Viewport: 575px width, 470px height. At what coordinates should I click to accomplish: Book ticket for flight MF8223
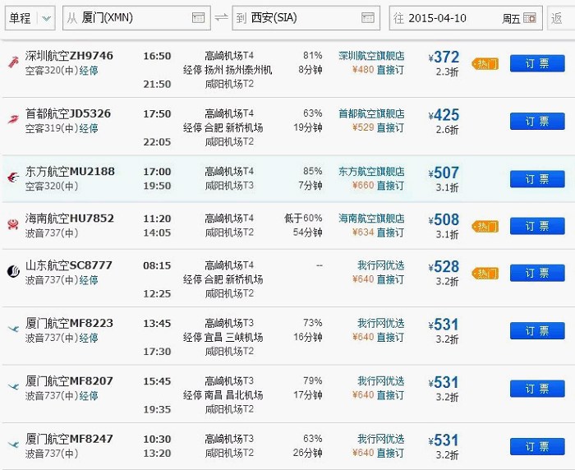(x=537, y=330)
